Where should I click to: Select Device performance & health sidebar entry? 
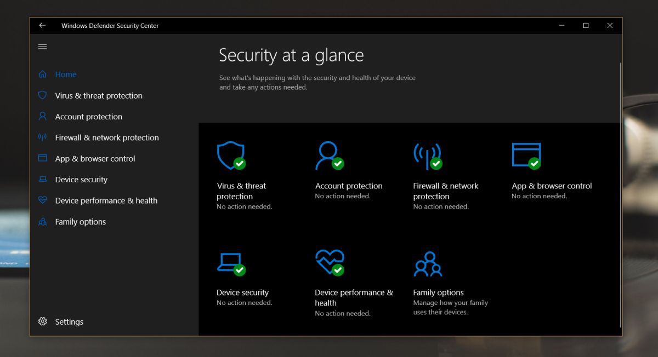coord(106,200)
